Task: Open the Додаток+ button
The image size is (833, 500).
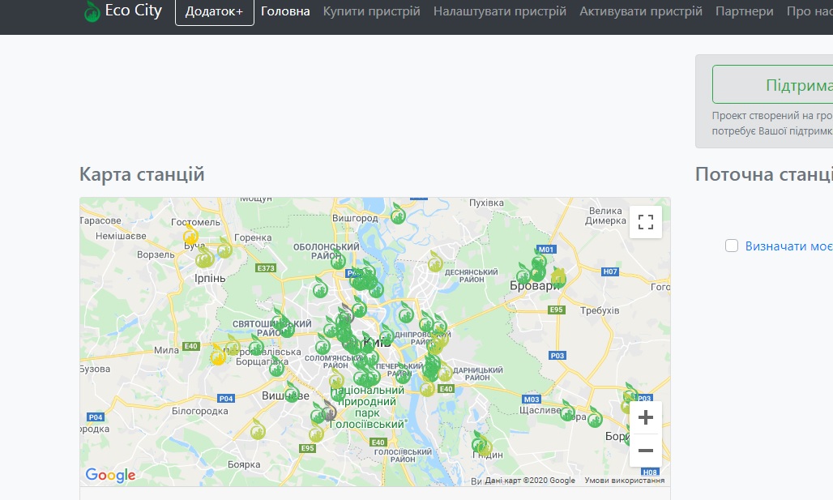Action: (x=214, y=12)
